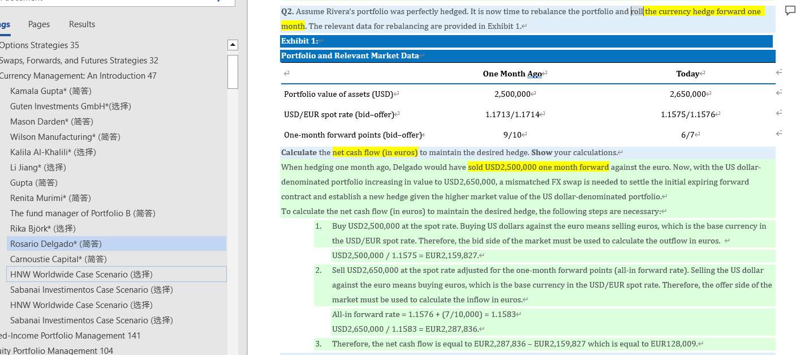Select the Wilson Manufacturing* heading
This screenshot has width=796, height=355.
point(65,137)
